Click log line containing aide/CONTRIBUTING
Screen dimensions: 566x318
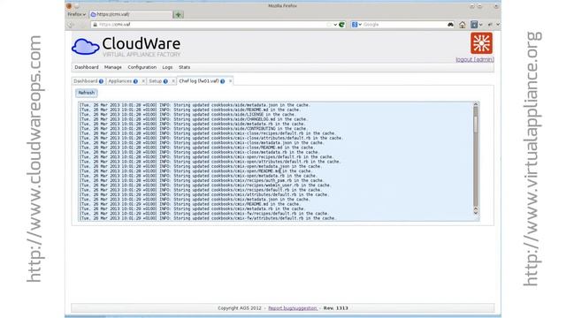point(193,129)
